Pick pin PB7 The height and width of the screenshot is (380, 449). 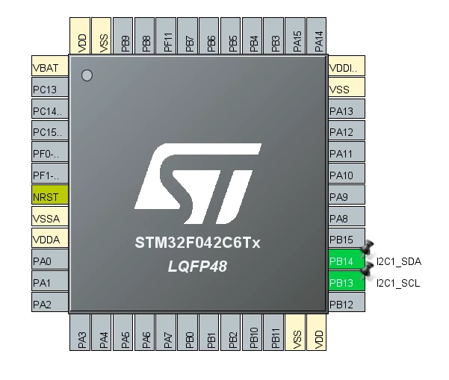[188, 36]
